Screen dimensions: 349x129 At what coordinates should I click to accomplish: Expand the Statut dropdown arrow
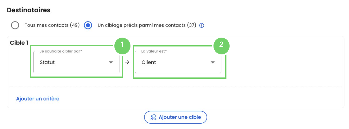pos(111,62)
